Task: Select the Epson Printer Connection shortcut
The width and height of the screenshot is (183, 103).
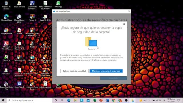Action: [32, 5]
